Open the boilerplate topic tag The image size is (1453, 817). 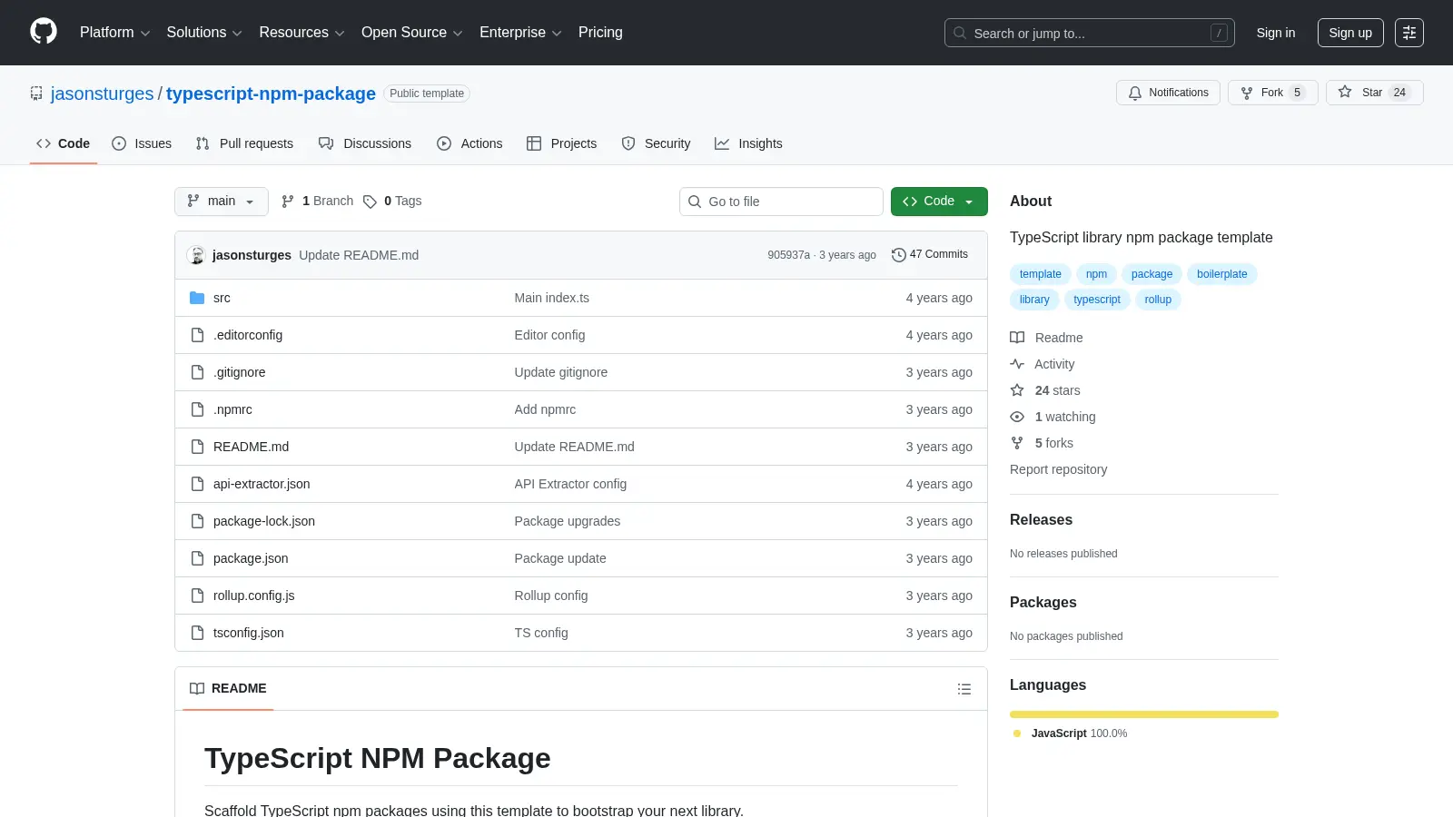point(1221,274)
